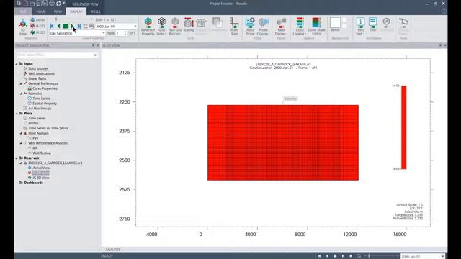461x259 pixels.
Task: Collapse the General Preferences node
Action: tap(21, 83)
